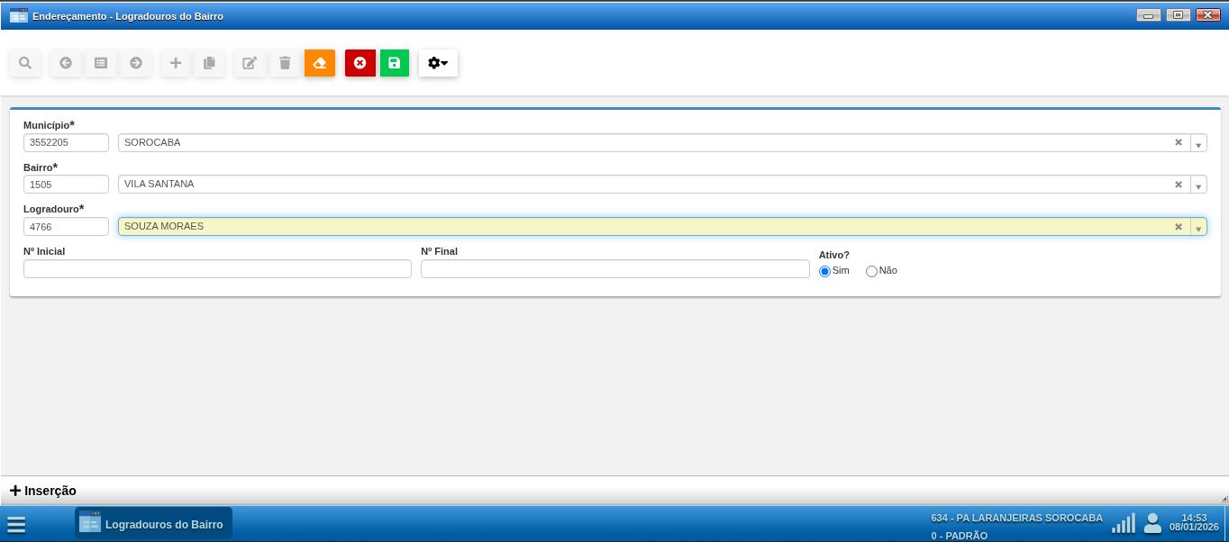The width and height of the screenshot is (1229, 542).
Task: Open the gear settings dropdown menu
Action: (438, 63)
